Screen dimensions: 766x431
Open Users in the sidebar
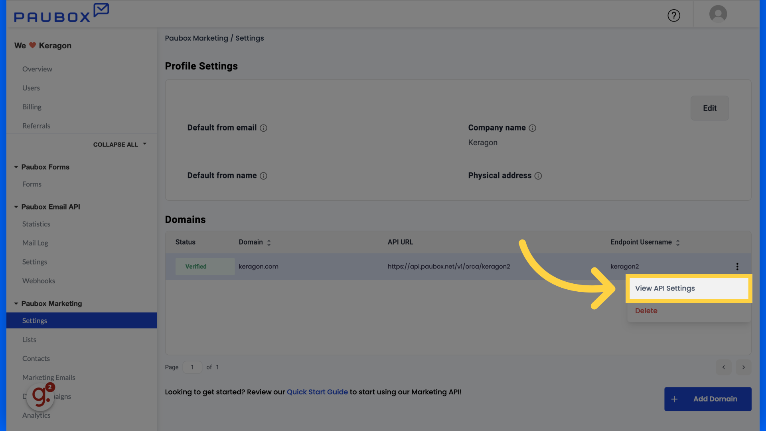coord(31,88)
